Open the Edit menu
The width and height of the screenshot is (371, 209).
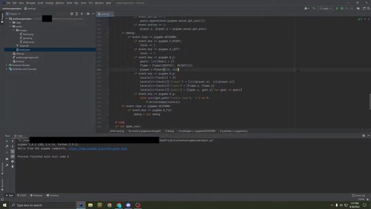[x=14, y=3]
